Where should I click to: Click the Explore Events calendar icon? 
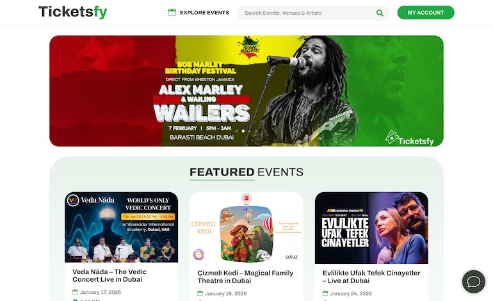pyautogui.click(x=172, y=13)
